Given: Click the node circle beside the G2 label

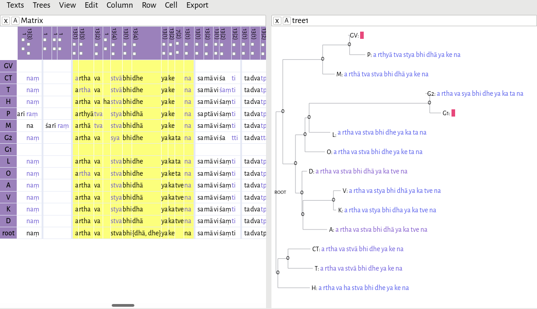Looking at the screenshot, I should click(x=429, y=102).
